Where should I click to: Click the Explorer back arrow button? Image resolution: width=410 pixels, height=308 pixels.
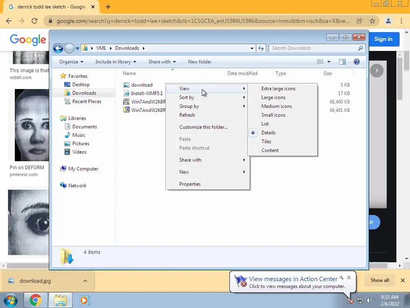tap(58, 48)
